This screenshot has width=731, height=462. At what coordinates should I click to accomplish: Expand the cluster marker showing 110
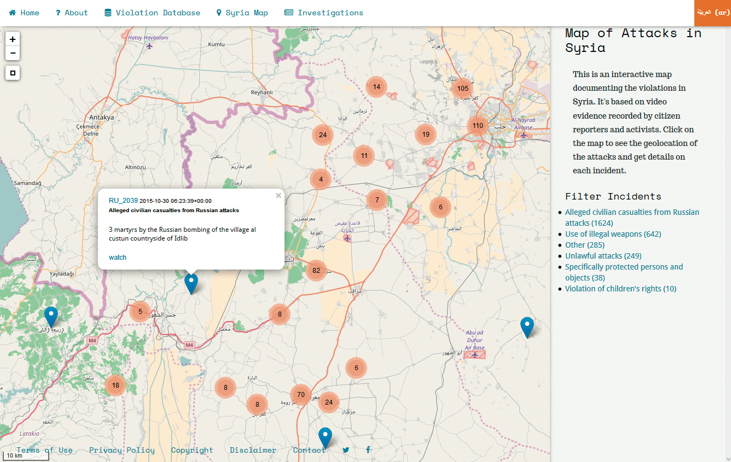(x=478, y=125)
